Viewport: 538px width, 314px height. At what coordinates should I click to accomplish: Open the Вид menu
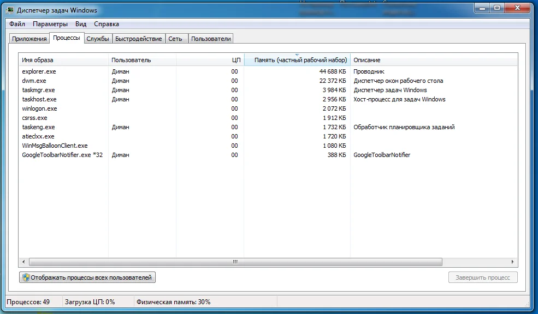[x=81, y=24]
